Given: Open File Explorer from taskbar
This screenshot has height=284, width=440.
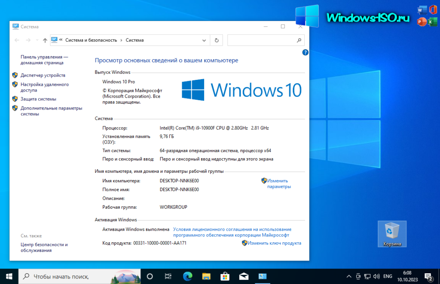Looking at the screenshot, I should click(x=206, y=276).
